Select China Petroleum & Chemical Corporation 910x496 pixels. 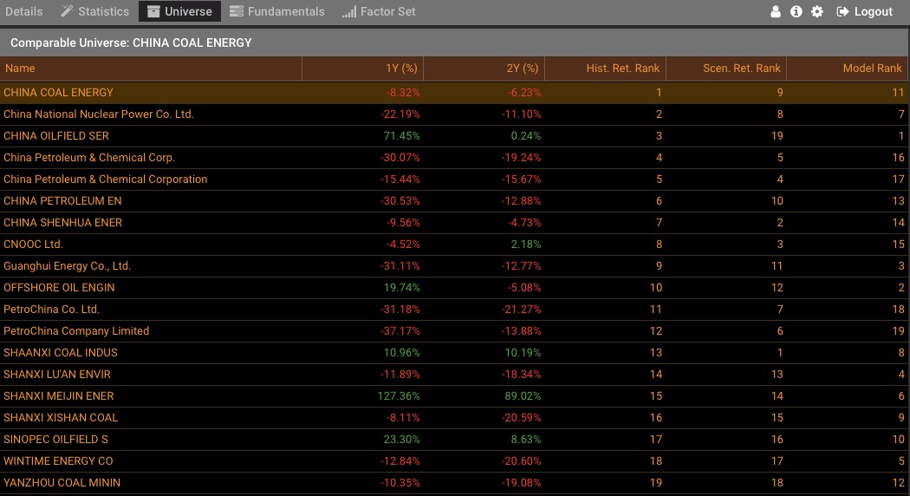pyautogui.click(x=455, y=179)
